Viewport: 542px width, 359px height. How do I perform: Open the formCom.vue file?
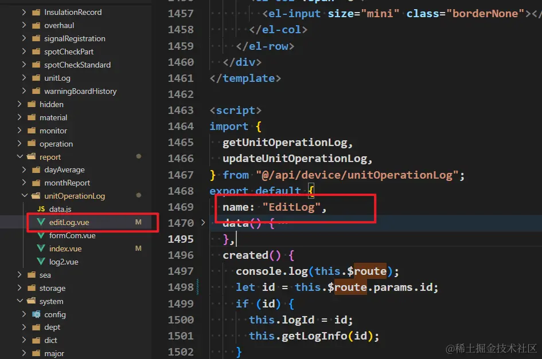click(72, 235)
